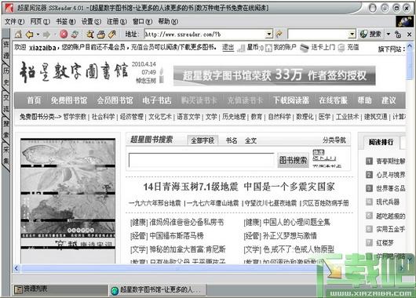This screenshot has height=298, width=416.
Task: Open the 书签 menu
Action: (65, 21)
